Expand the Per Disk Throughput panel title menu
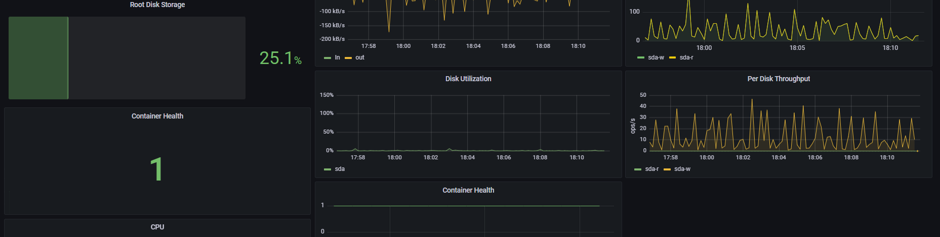940x237 pixels. tap(779, 79)
